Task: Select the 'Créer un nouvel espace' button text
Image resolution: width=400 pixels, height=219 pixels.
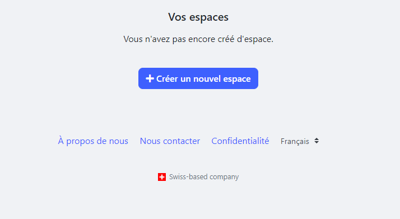Action: click(x=203, y=79)
